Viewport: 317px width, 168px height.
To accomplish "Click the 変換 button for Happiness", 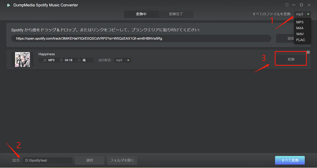I will tap(291, 59).
